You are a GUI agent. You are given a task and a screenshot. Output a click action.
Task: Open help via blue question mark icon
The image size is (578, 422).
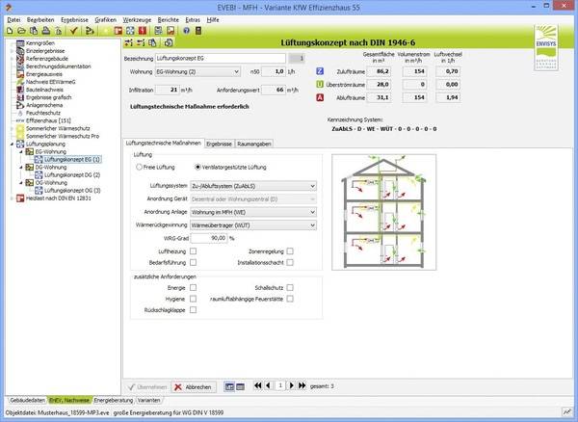click(186, 31)
